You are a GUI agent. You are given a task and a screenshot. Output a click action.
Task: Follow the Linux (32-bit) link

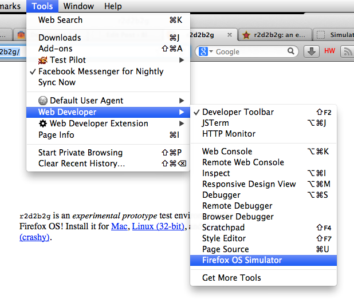(158, 226)
